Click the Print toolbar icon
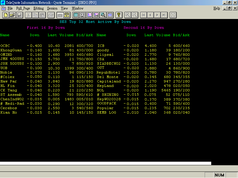238x178 pixels. [x=51, y=15]
